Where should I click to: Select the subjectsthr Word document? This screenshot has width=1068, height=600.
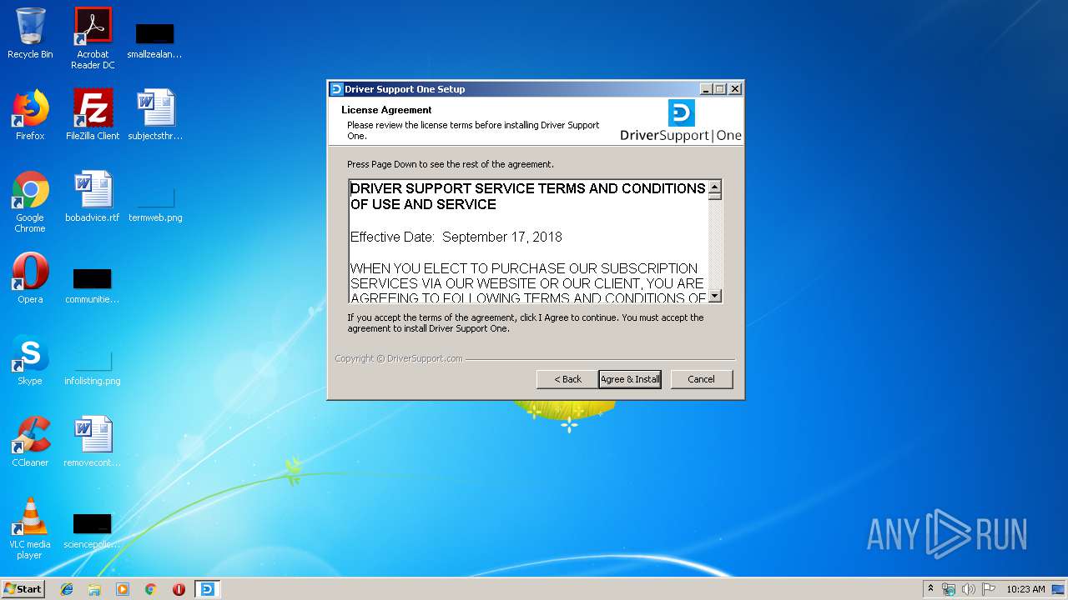click(x=154, y=115)
